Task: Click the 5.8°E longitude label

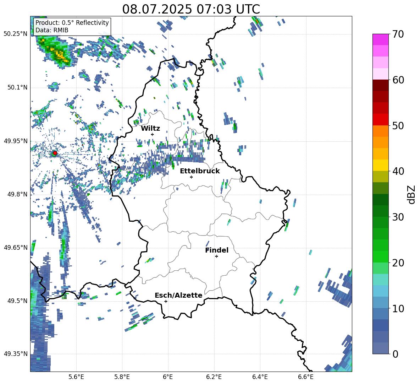Action: click(x=122, y=377)
